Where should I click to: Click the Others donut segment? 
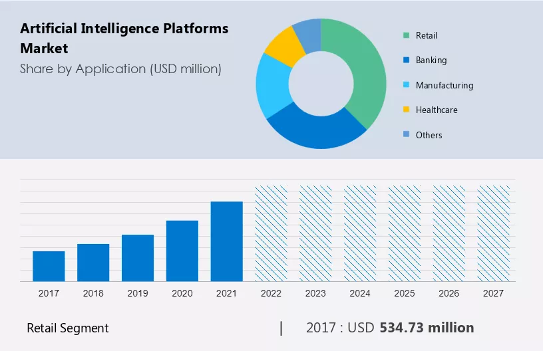pyautogui.click(x=309, y=36)
